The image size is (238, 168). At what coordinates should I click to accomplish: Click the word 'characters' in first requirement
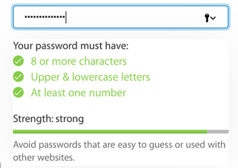click(103, 61)
